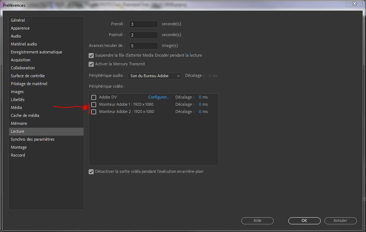The width and height of the screenshot is (366, 232).
Task: Click the Configurer... link for Adobe DV
Action: [158, 97]
